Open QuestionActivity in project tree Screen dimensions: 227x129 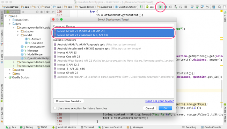[38, 58]
